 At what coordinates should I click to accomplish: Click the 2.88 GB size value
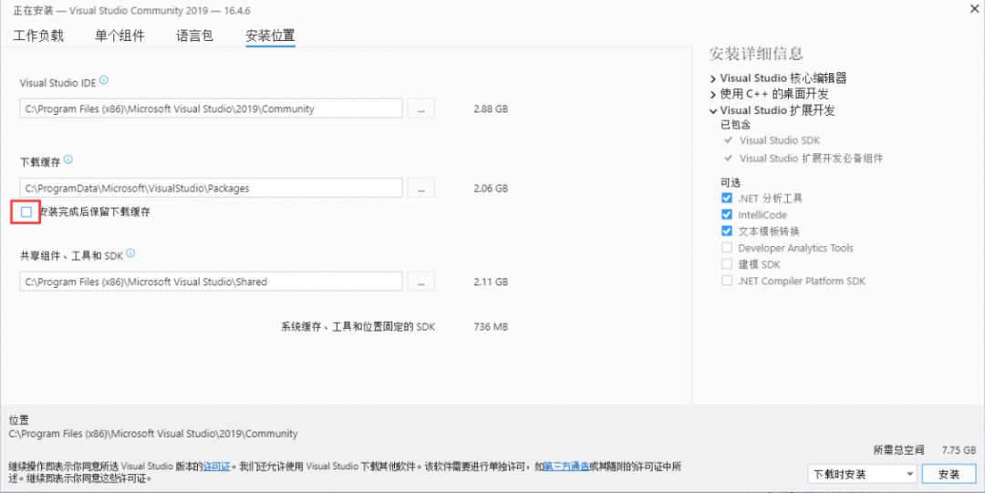[491, 108]
